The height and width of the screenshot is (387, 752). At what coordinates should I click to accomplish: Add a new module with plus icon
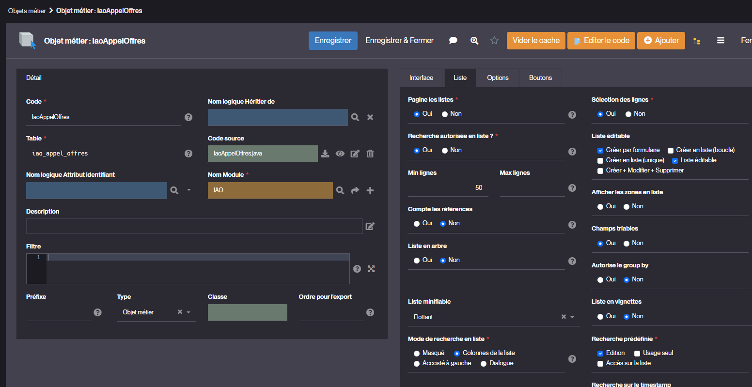(370, 190)
